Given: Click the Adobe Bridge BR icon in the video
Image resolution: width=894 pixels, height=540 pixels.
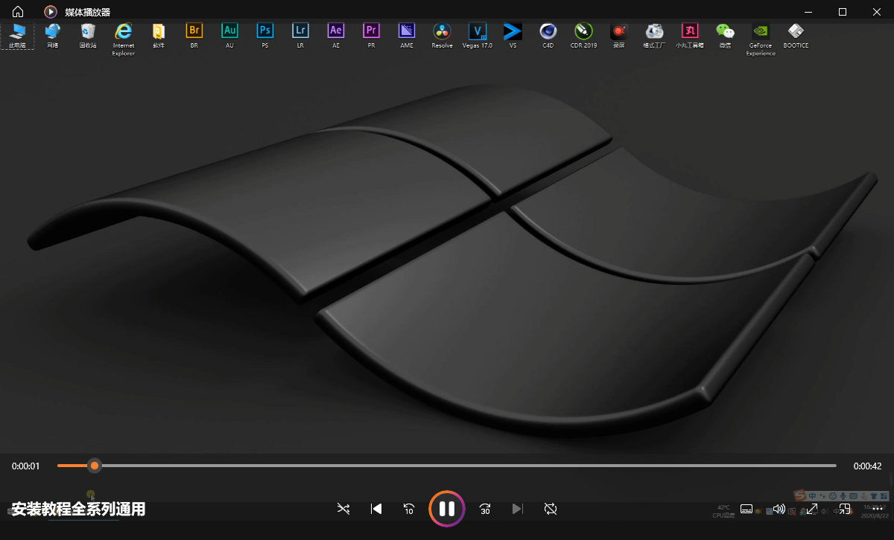Looking at the screenshot, I should pos(194,36).
